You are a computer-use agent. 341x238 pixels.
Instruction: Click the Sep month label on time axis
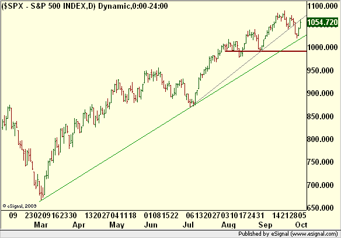[265, 225]
